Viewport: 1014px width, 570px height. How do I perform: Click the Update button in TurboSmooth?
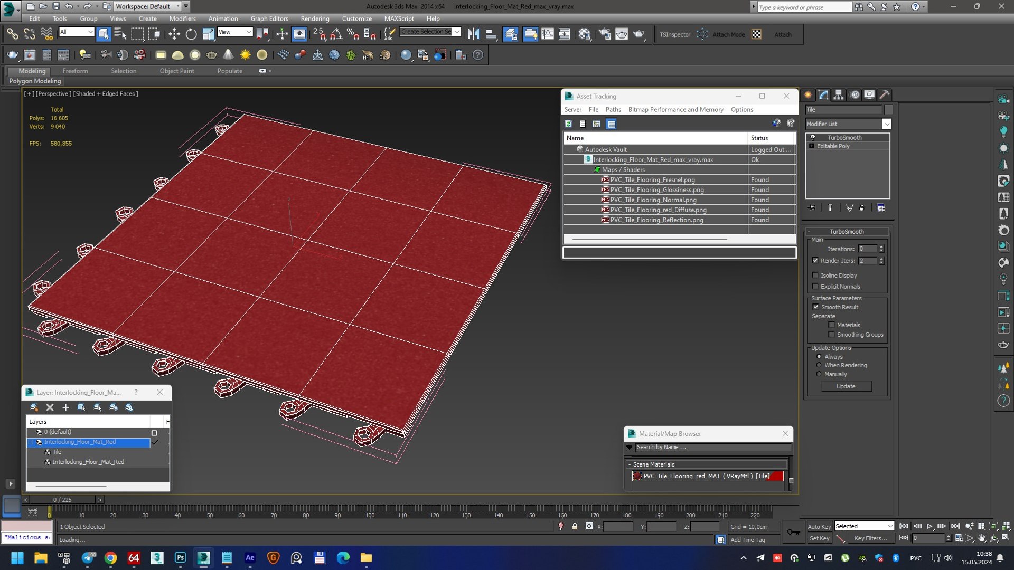pyautogui.click(x=846, y=386)
